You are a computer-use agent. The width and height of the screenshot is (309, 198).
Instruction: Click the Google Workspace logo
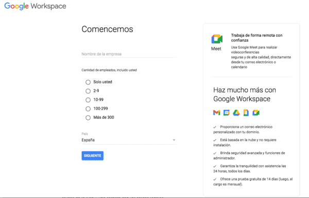35,6
